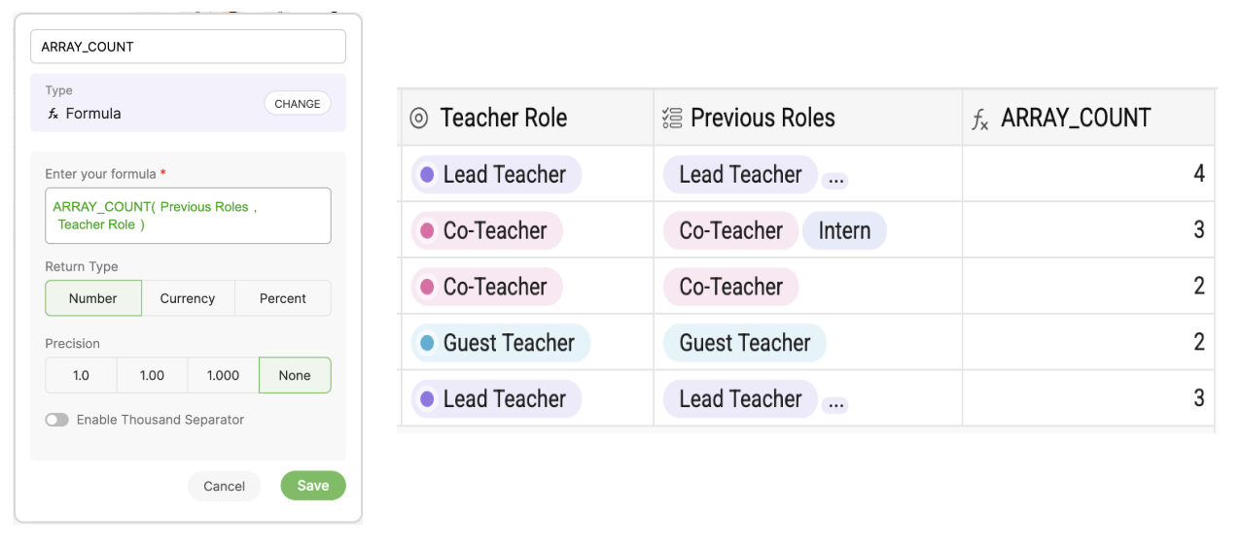Expand the ellipsis in first row Previous Roles
This screenshot has height=548, width=1243.
[835, 181]
